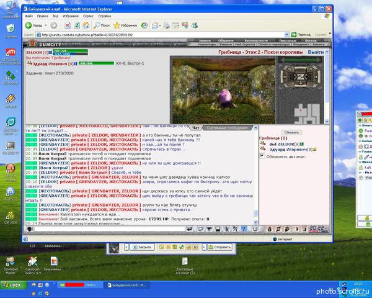This screenshot has height=298, width=372.
Task: Open QIP 2005 desktop icon
Action: 10,218
